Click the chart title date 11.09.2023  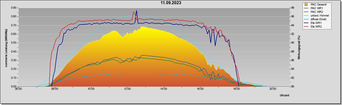pyautogui.click(x=171, y=3)
